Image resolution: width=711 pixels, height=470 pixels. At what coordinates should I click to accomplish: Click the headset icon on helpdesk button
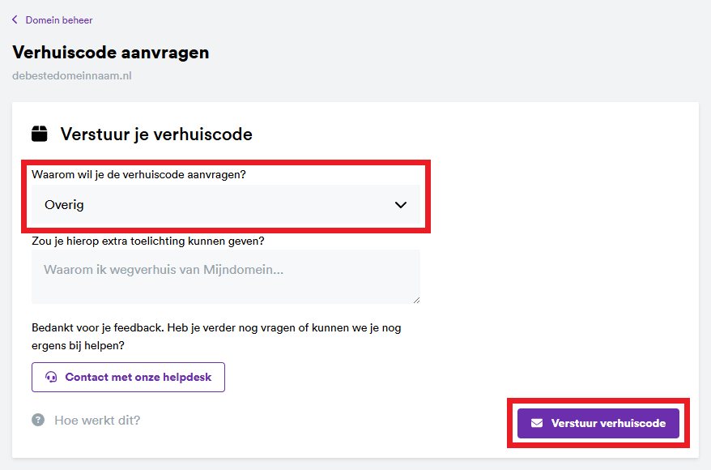pos(51,377)
